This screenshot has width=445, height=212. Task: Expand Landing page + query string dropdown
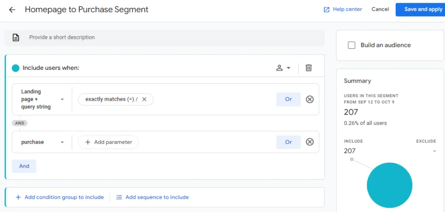click(62, 99)
